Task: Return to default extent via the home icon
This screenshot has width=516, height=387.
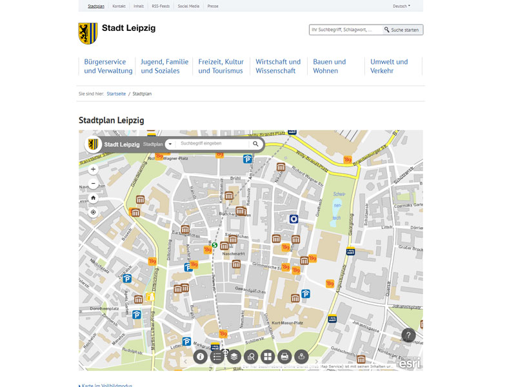Action: pyautogui.click(x=93, y=197)
